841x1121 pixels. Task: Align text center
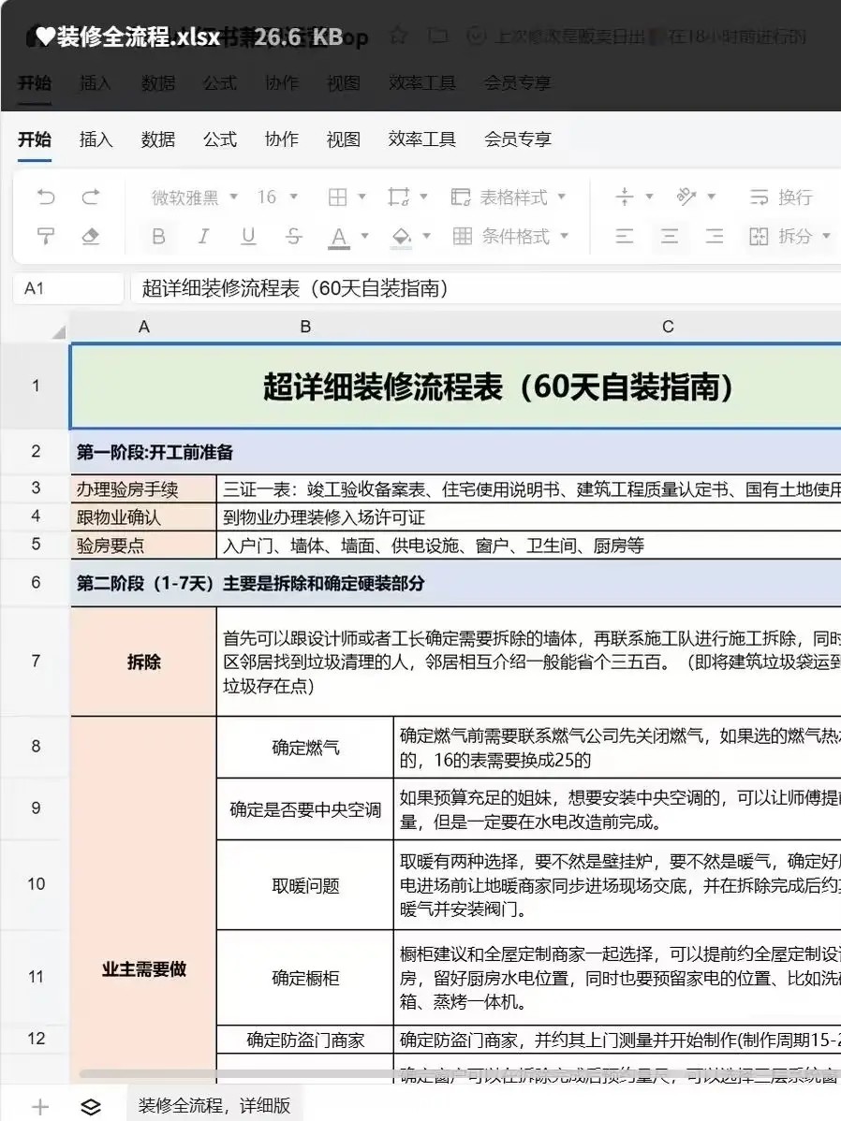(x=670, y=236)
